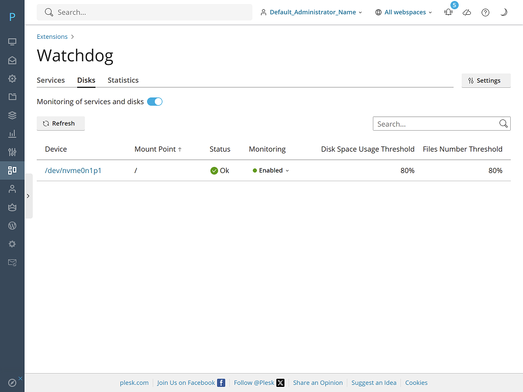Click the crossed-out cloud icon in header

[467, 12]
